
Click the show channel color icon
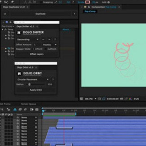point(130,99)
